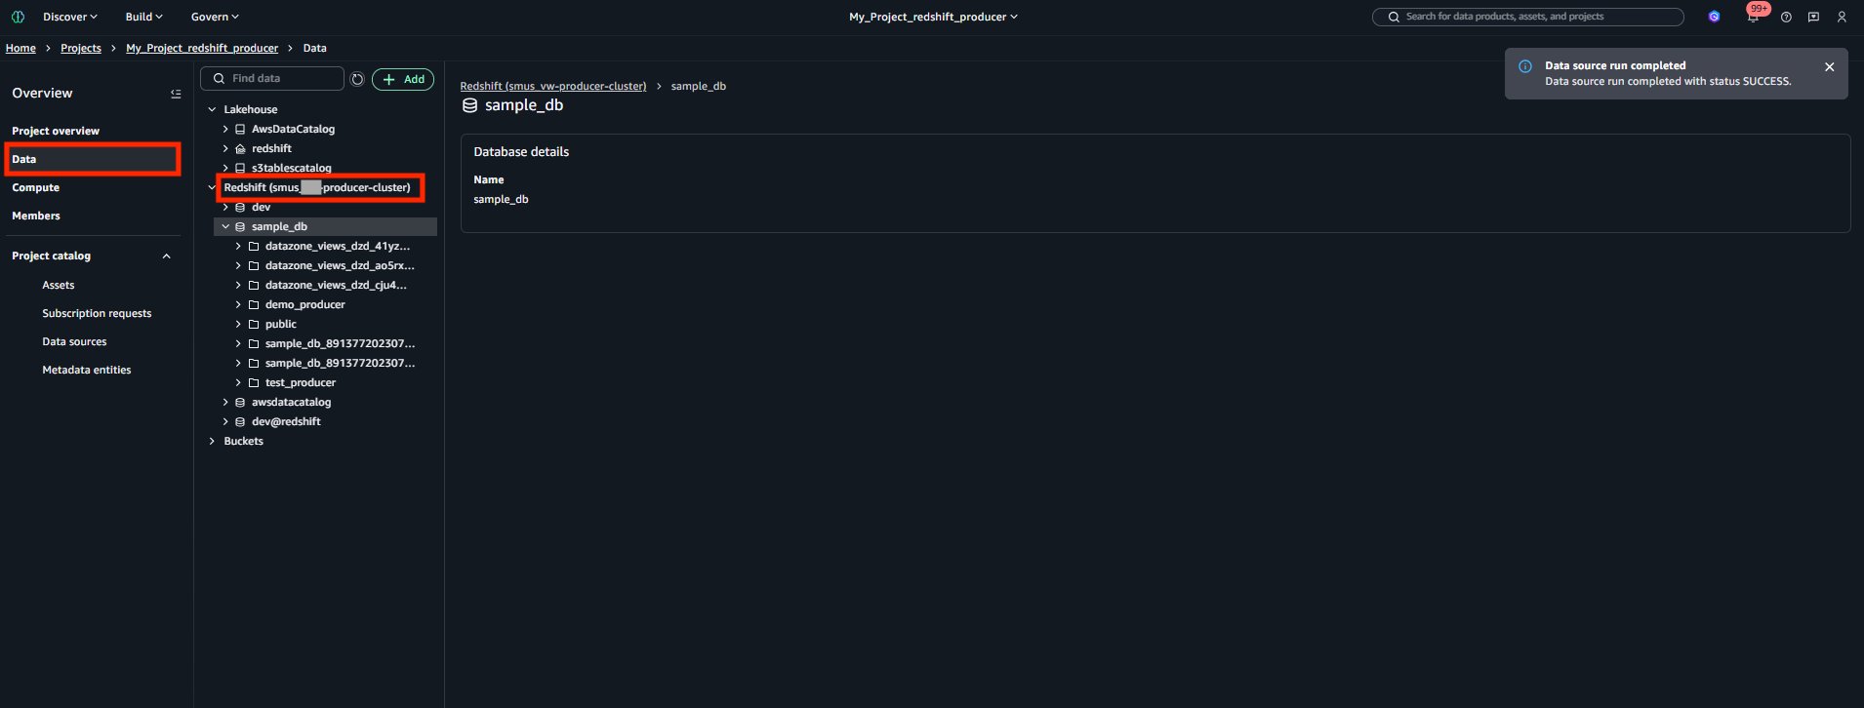The image size is (1864, 708).
Task: Dismiss the Data source run completed notification
Action: point(1829,67)
